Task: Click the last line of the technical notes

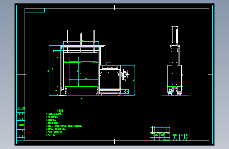Action: click(x=51, y=135)
